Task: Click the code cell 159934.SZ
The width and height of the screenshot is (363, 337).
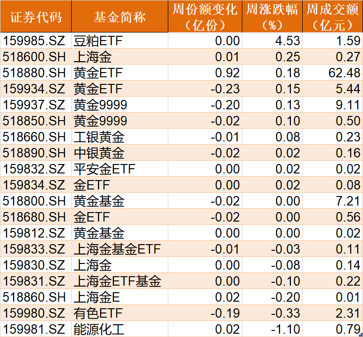Action: (34, 89)
